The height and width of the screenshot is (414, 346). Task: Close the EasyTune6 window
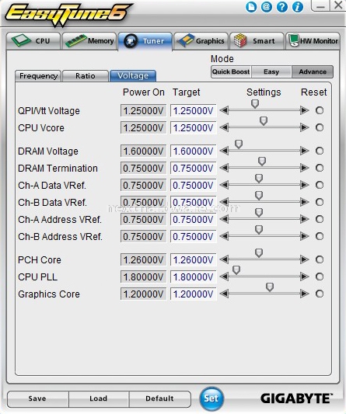pos(338,5)
